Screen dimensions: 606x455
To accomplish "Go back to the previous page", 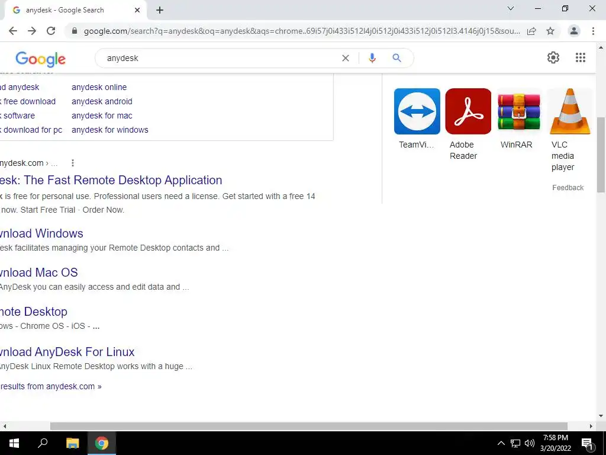I will click(13, 31).
